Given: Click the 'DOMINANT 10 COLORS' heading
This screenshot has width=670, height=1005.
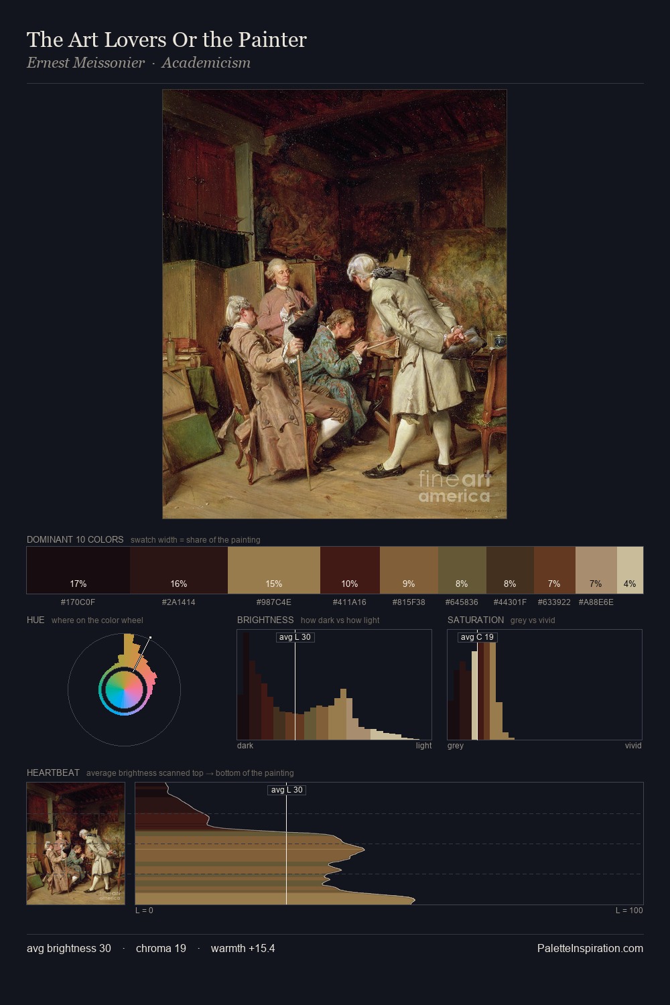Looking at the screenshot, I should click(75, 539).
